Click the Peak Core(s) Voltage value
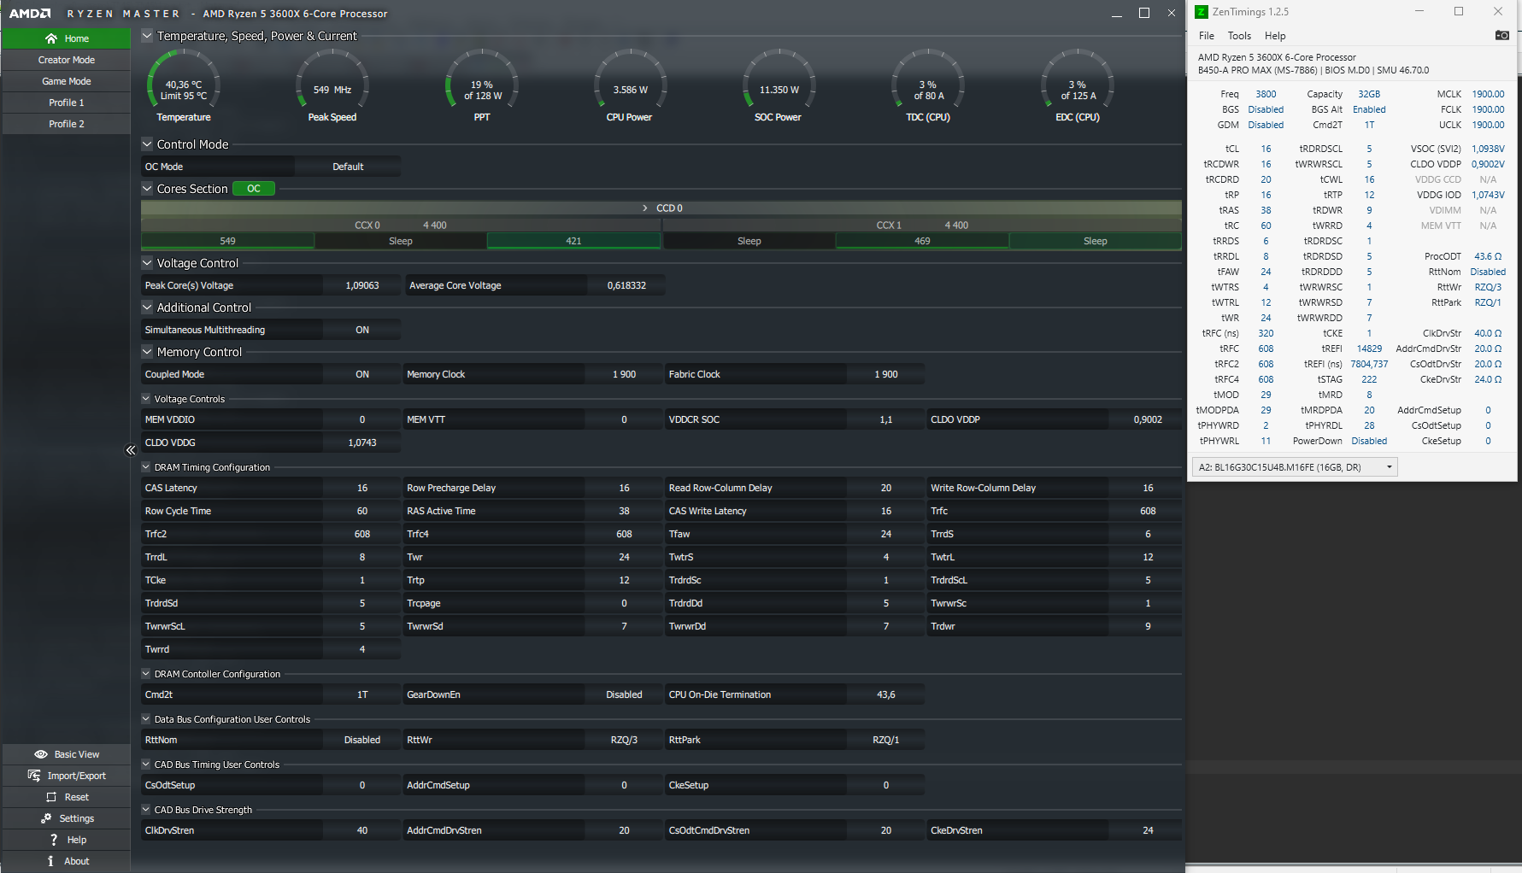This screenshot has height=873, width=1522. pyautogui.click(x=362, y=285)
